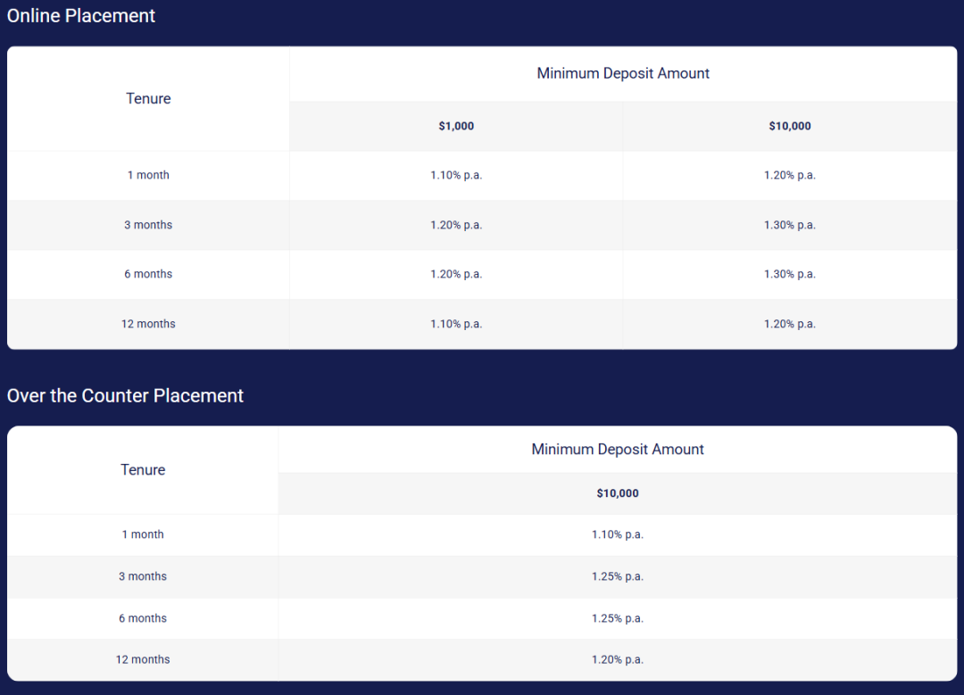
Task: Select Online Placement 1 month tenure row label
Action: [148, 176]
